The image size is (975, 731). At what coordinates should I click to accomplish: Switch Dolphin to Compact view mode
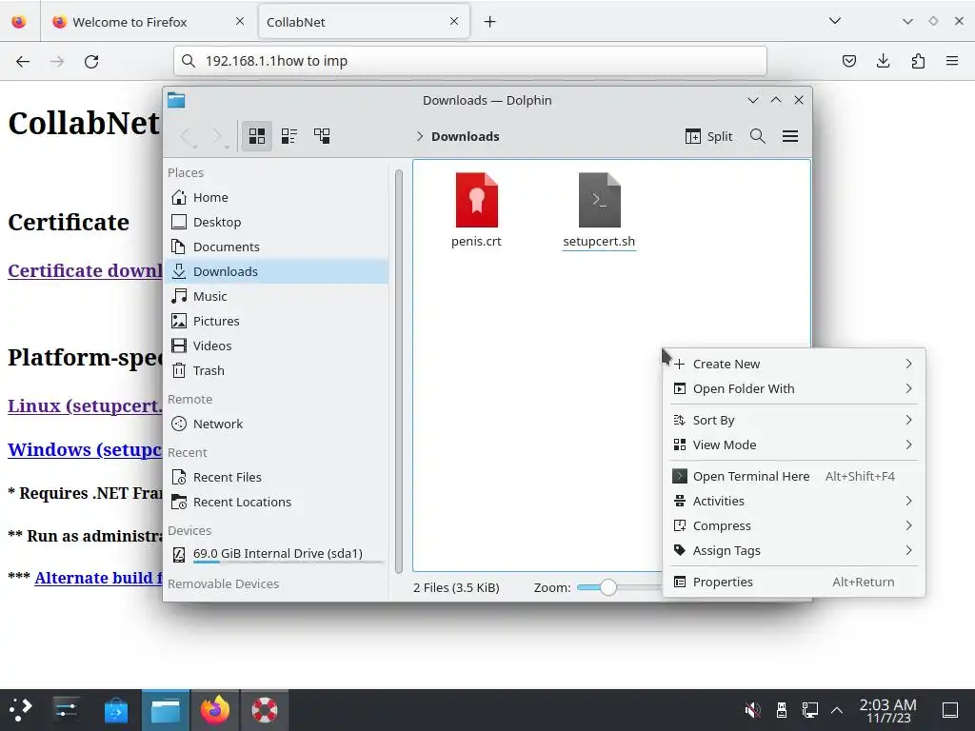click(x=289, y=136)
